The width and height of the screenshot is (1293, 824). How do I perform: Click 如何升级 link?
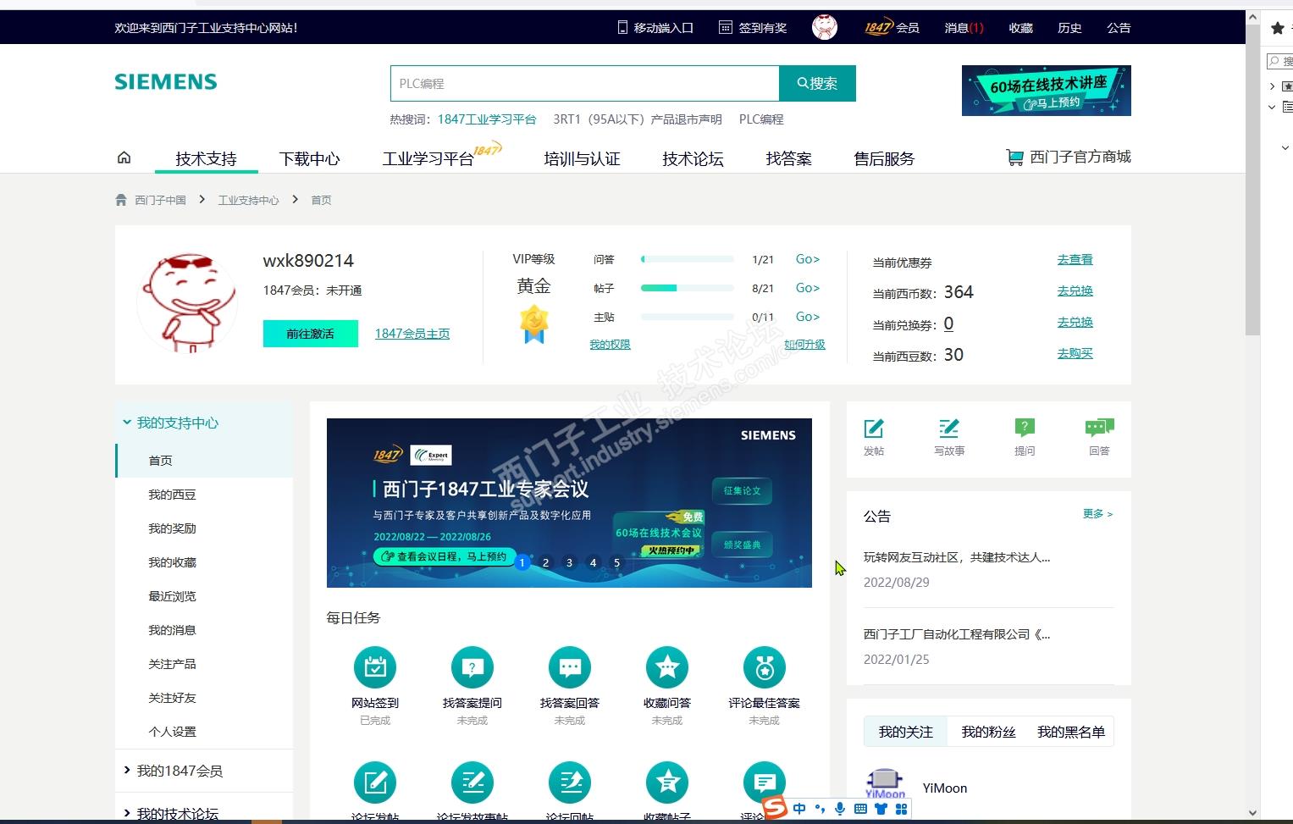(x=804, y=345)
